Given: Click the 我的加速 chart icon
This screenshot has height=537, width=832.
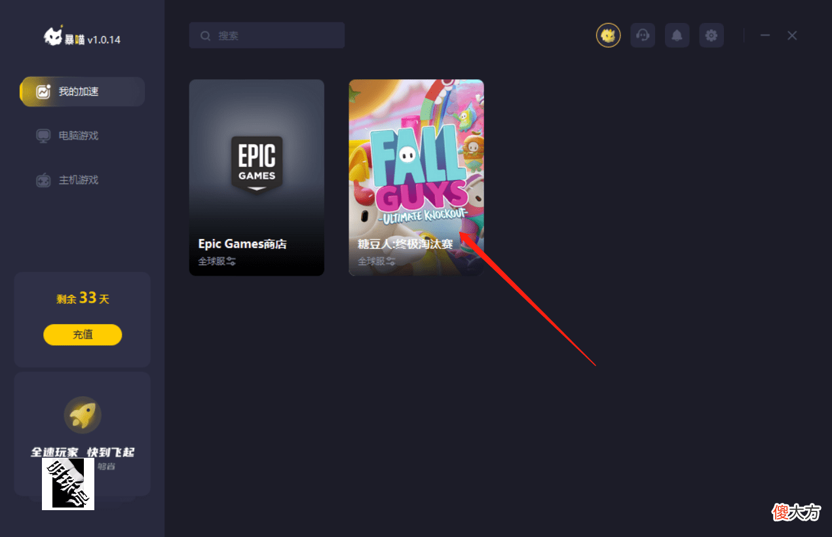Looking at the screenshot, I should [43, 92].
